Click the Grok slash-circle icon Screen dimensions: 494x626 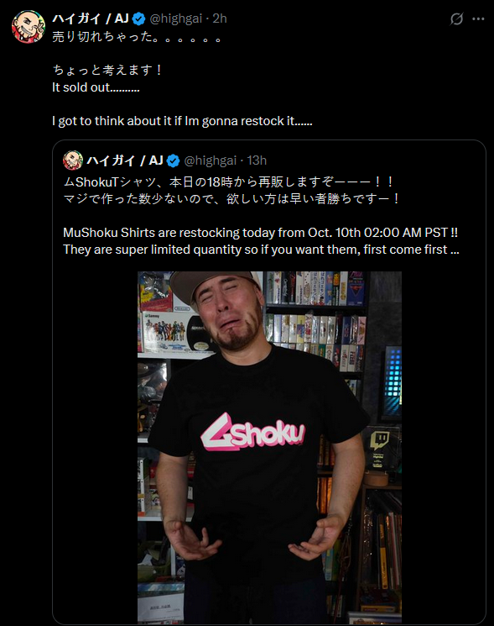456,18
